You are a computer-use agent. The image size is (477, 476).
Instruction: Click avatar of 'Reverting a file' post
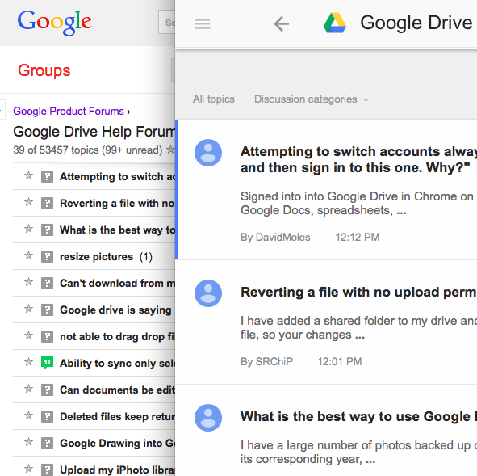click(208, 293)
